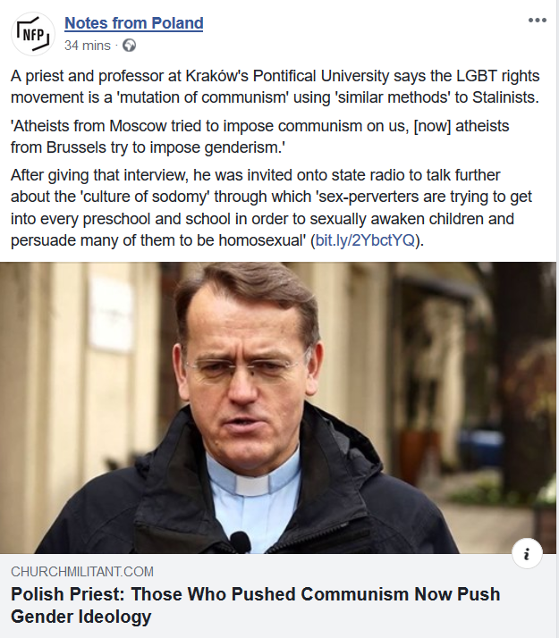Click the paragraph quoting 'Atheists from Moscow'
559x638 pixels.
[x=259, y=137]
